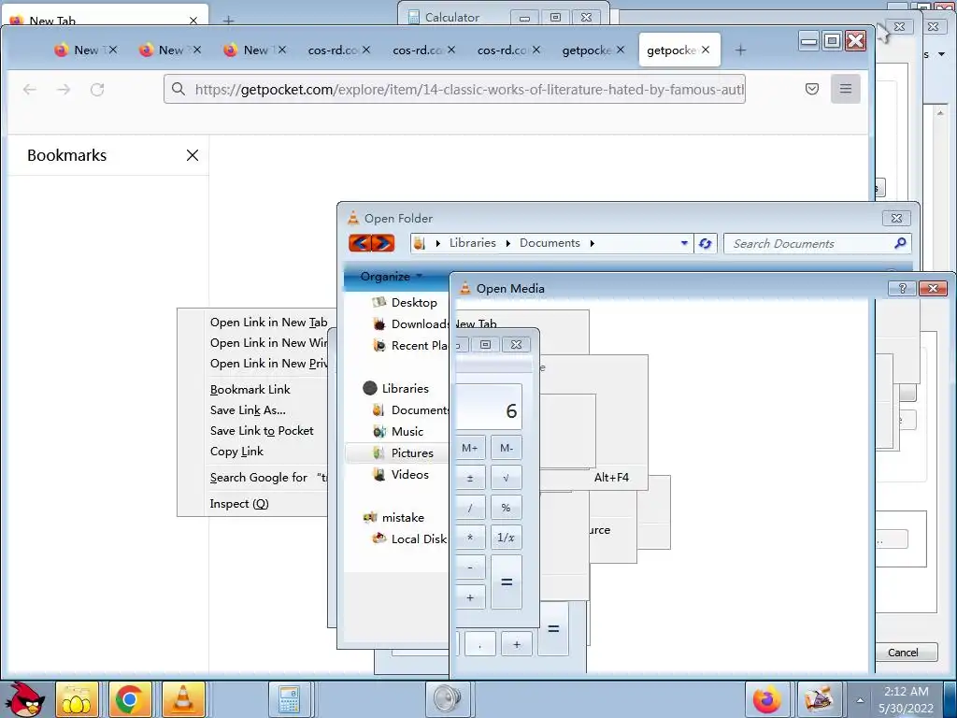The width and height of the screenshot is (957, 718).
Task: Choose Save Link to Pocket
Action: pyautogui.click(x=262, y=431)
